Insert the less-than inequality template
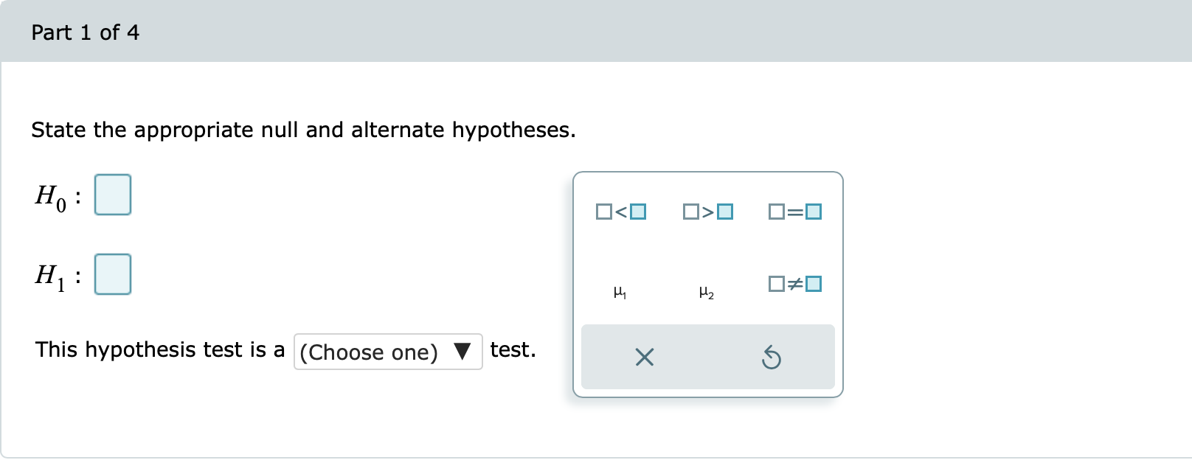The image size is (1192, 460). pyautogui.click(x=621, y=212)
